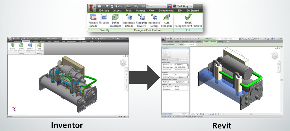Open Annotate tab in Revit window
Viewport: 290px width, 131px height.
pyautogui.click(x=184, y=42)
